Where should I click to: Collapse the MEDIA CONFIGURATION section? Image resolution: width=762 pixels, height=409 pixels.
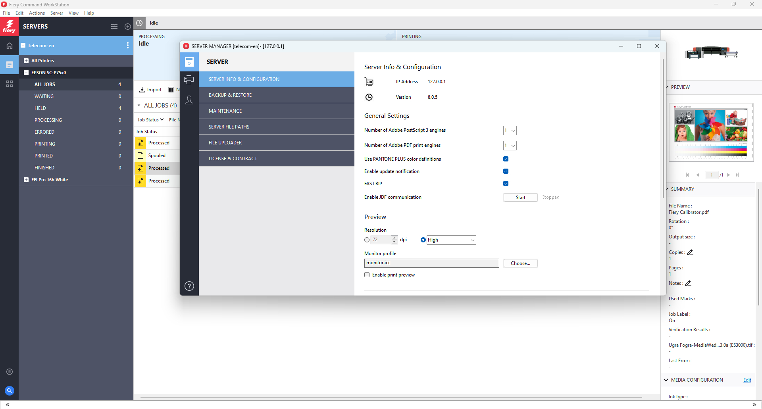pyautogui.click(x=666, y=380)
